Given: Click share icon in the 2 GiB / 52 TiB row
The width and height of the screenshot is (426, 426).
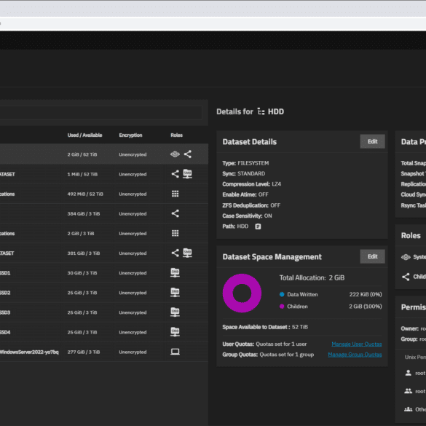Looking at the screenshot, I should coord(188,154).
